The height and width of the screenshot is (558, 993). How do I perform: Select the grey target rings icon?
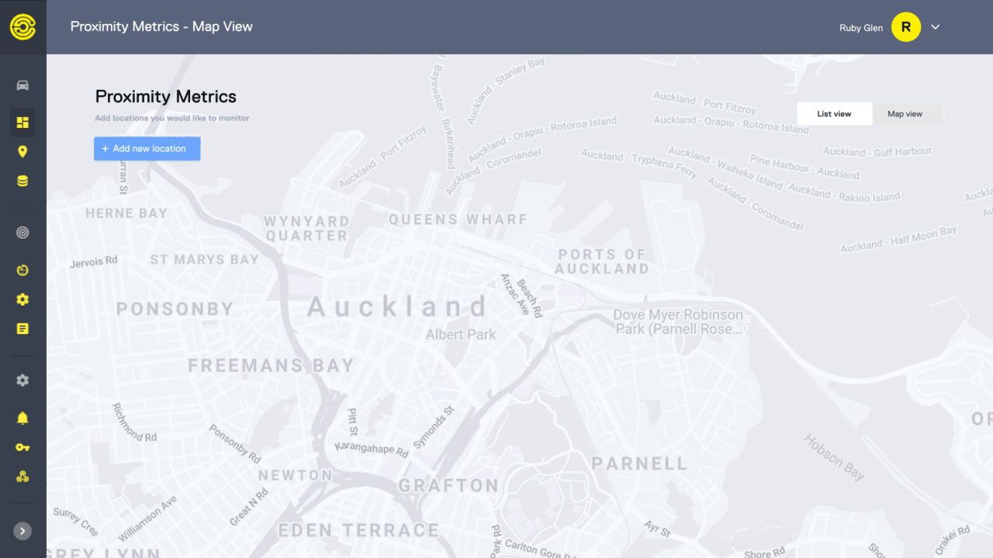click(x=22, y=232)
